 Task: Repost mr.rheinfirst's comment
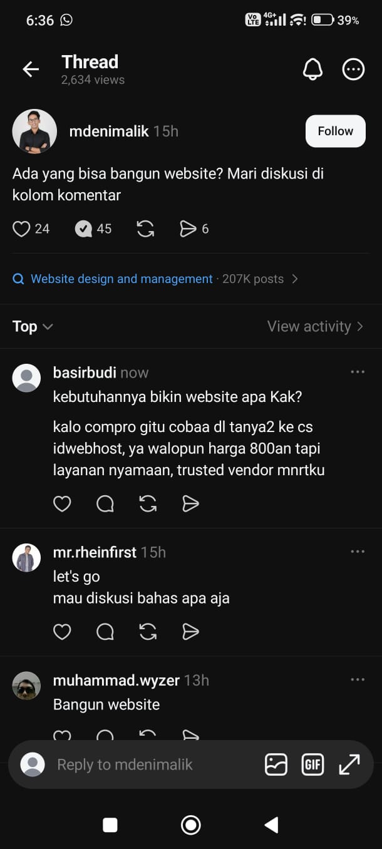(148, 632)
